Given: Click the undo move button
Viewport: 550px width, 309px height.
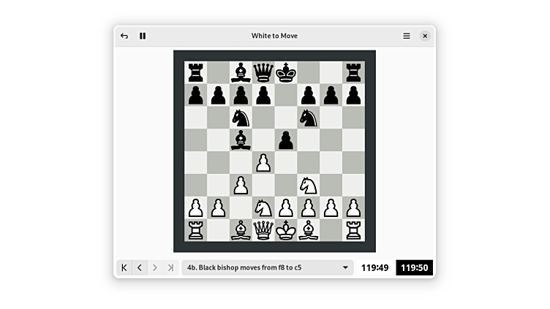Looking at the screenshot, I should (x=124, y=36).
